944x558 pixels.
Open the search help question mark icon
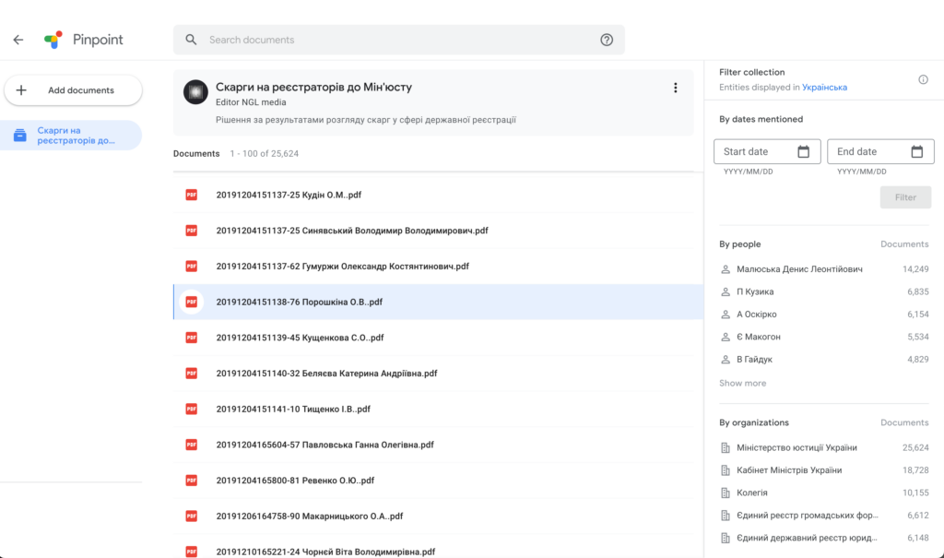pyautogui.click(x=607, y=40)
